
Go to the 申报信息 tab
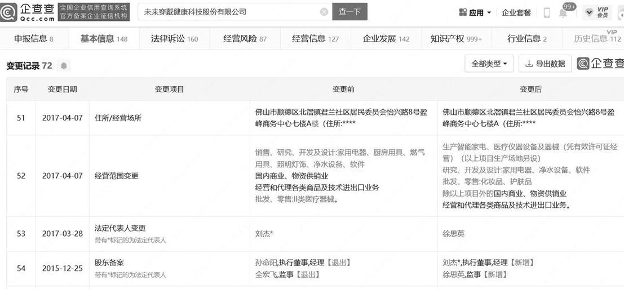tap(34, 39)
